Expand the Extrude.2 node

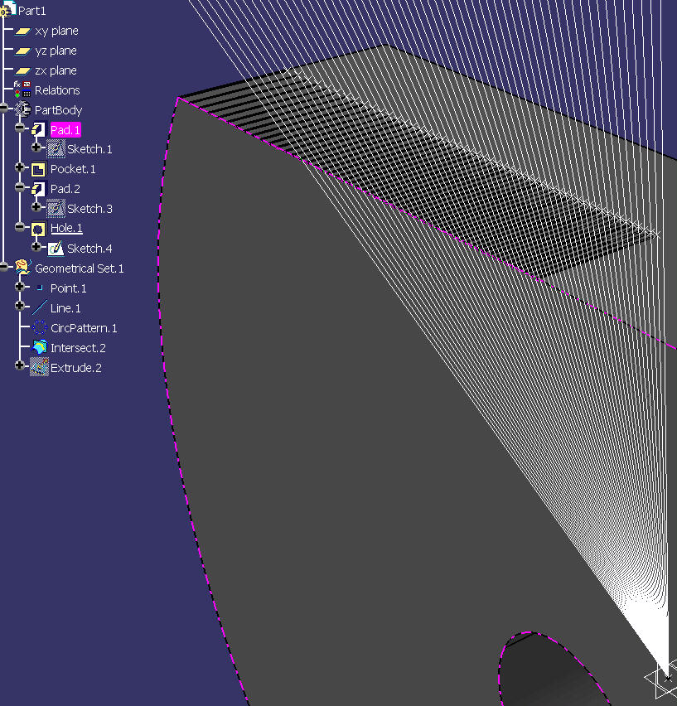(x=19, y=365)
